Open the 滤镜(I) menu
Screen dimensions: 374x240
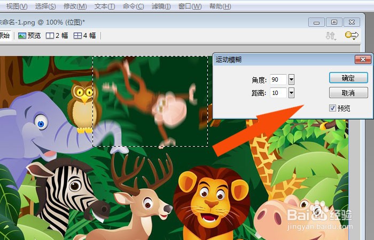tap(161, 6)
